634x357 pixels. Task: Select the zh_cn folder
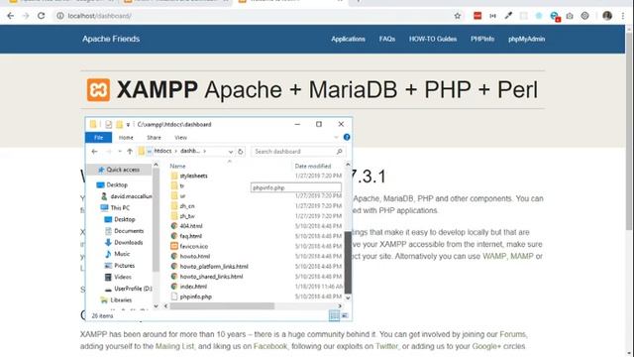click(x=187, y=206)
